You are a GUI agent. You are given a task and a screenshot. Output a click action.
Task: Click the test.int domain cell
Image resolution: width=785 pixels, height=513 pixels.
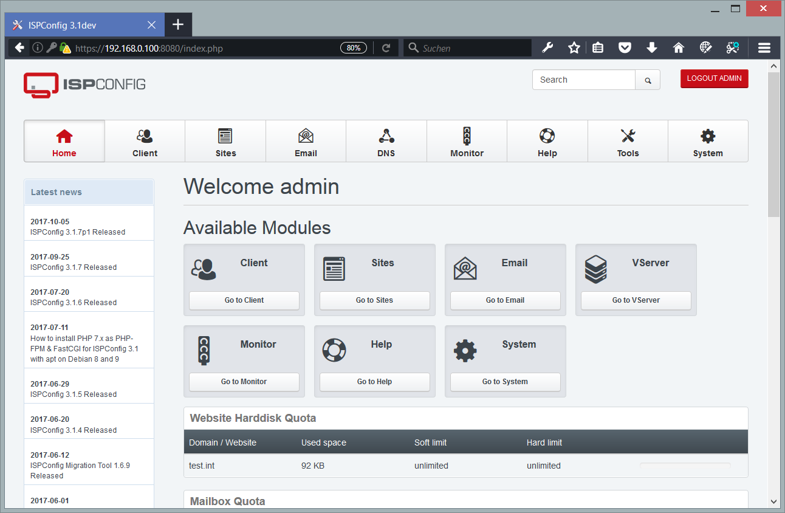pyautogui.click(x=202, y=466)
